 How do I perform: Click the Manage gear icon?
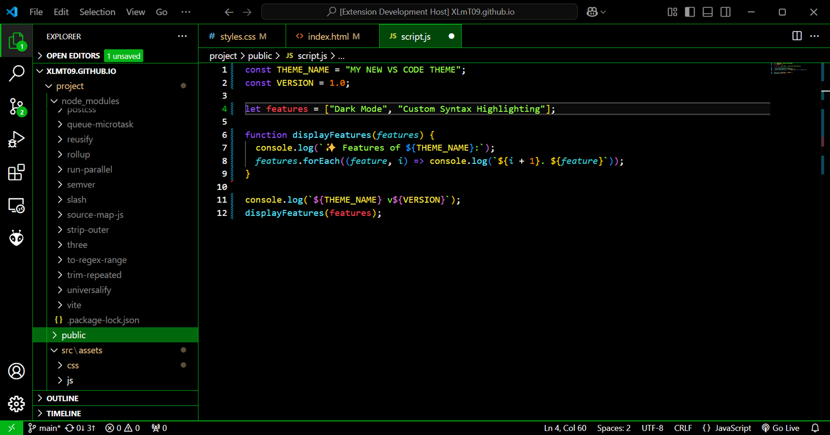[x=17, y=404]
